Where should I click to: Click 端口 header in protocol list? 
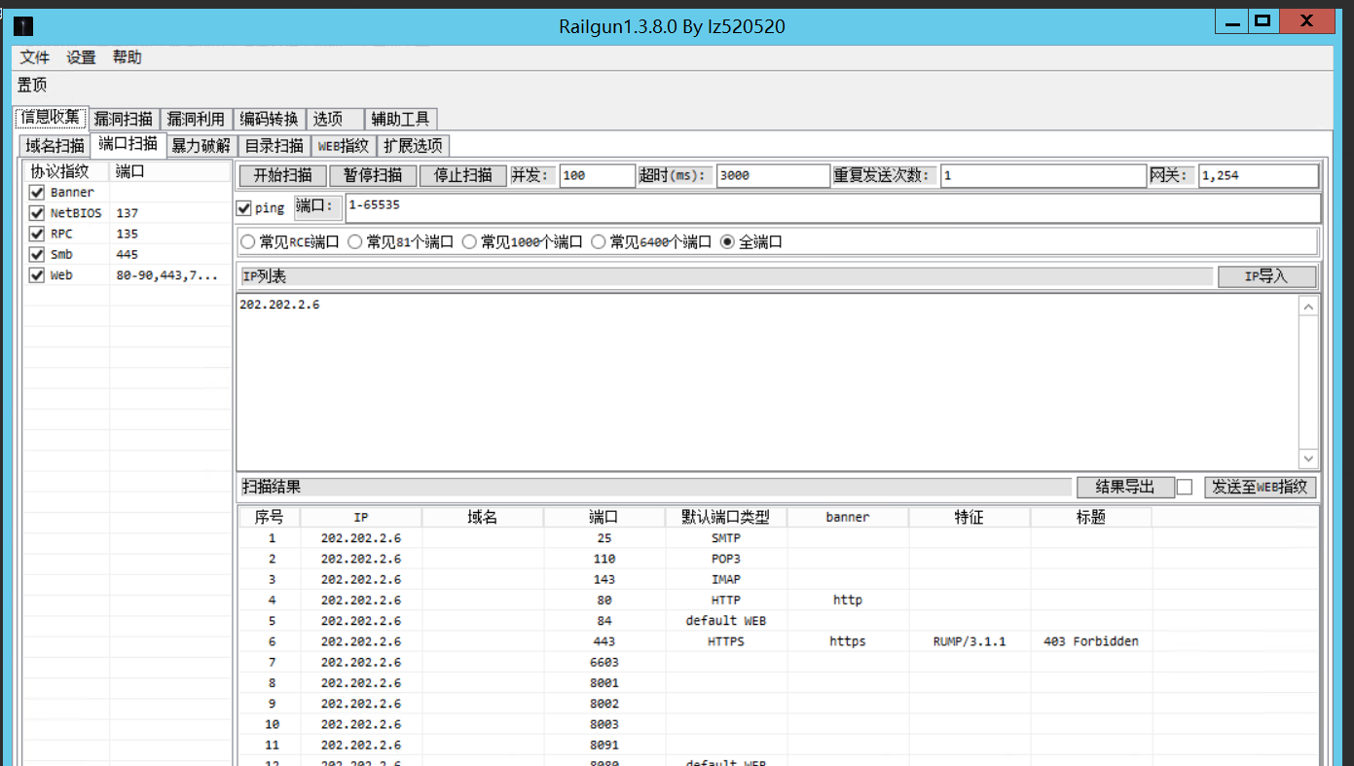click(x=170, y=171)
